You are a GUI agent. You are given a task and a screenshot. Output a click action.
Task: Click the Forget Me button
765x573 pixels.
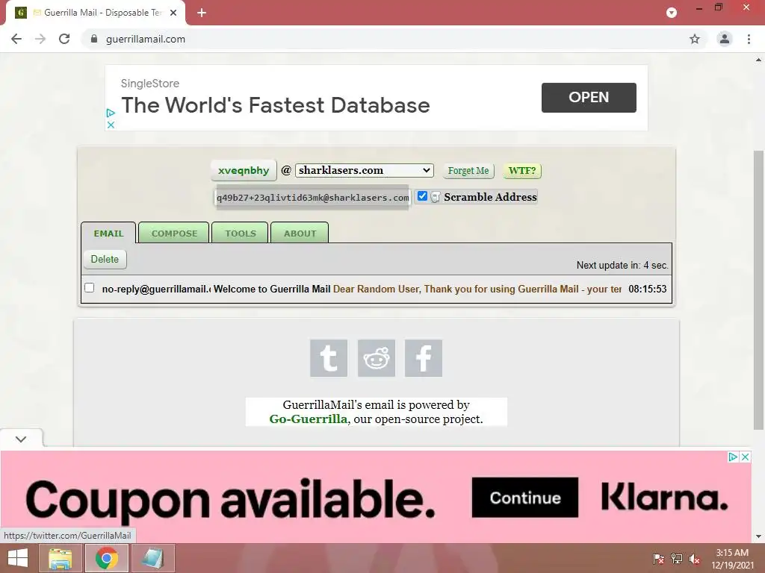coord(468,171)
